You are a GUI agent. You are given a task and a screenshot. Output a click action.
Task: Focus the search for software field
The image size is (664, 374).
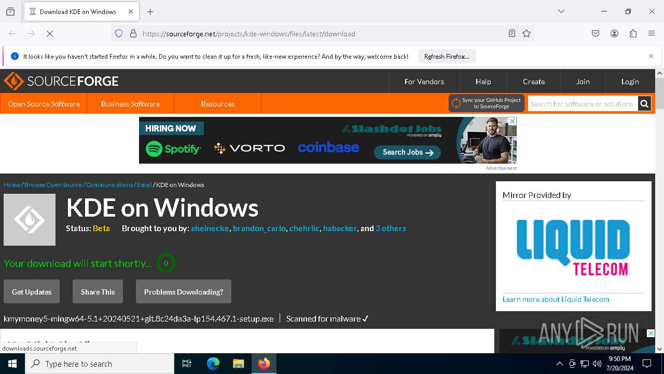coord(583,104)
